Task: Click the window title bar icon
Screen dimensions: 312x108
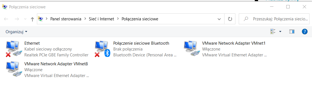Action: tap(4, 7)
